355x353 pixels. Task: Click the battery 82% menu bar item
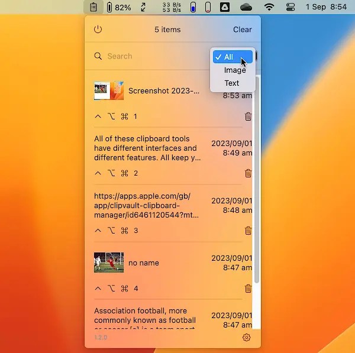119,7
